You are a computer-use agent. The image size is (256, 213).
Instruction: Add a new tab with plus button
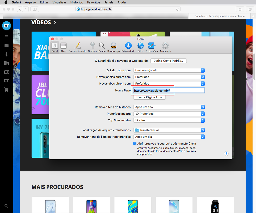click(253, 16)
